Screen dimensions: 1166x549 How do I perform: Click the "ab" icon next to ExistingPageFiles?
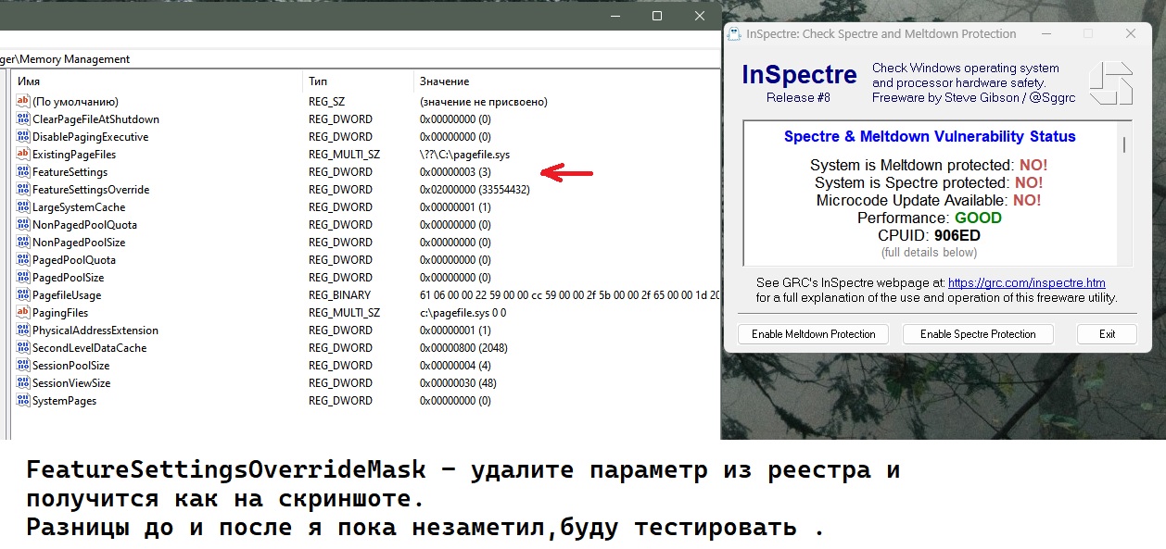pos(21,154)
